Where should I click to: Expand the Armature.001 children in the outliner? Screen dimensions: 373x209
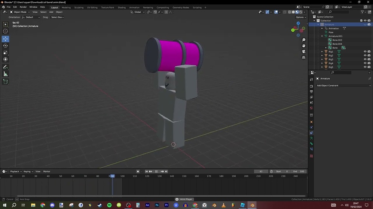(x=322, y=36)
